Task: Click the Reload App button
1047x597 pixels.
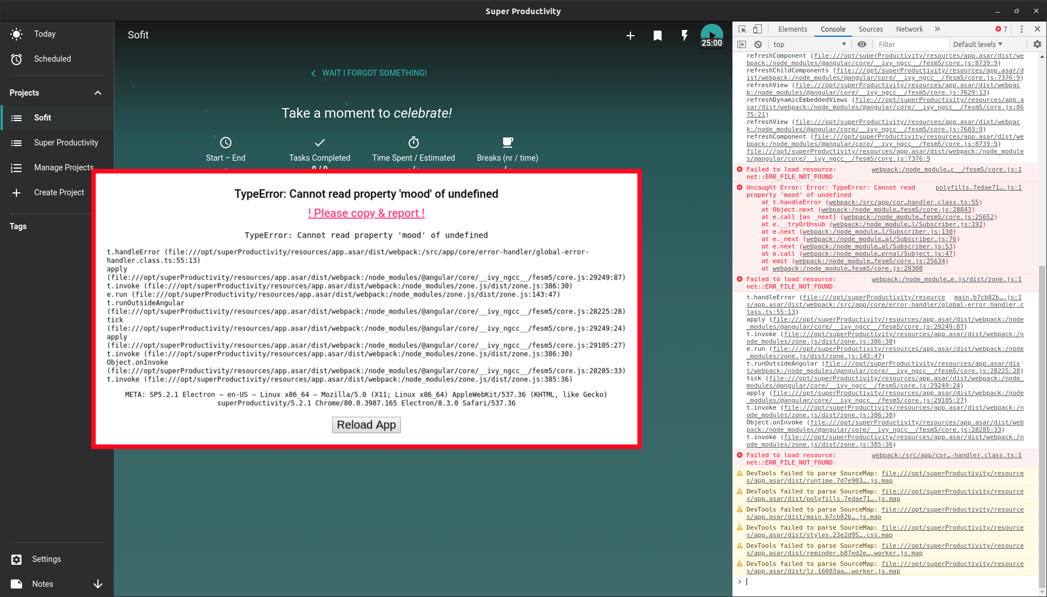Action: pos(366,425)
